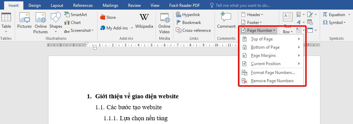Insert a Bookmark

(189, 23)
